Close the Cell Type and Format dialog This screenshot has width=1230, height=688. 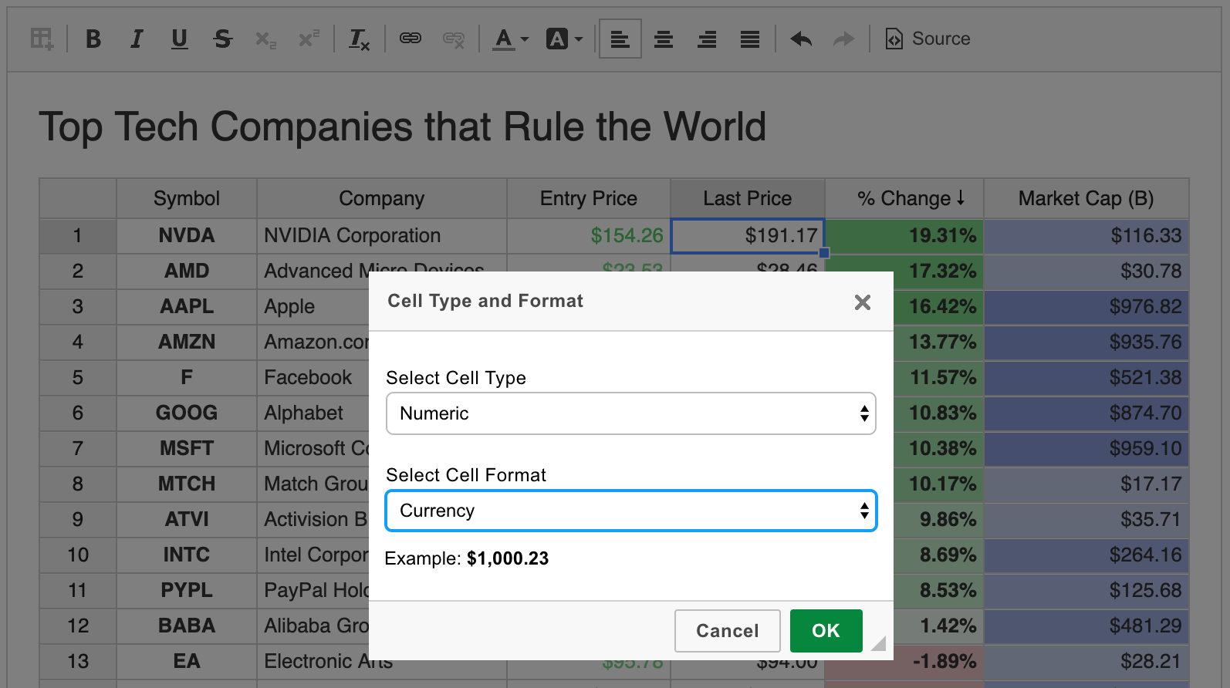[x=863, y=302]
